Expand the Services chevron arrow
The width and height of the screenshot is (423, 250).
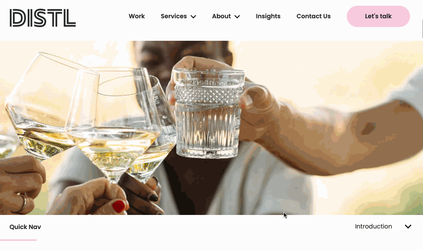tap(193, 17)
